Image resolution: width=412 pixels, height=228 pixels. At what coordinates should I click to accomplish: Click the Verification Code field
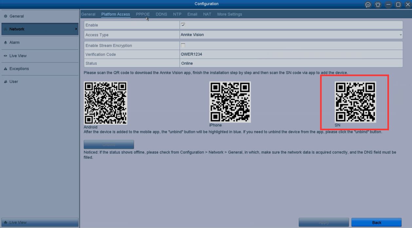(x=291, y=55)
